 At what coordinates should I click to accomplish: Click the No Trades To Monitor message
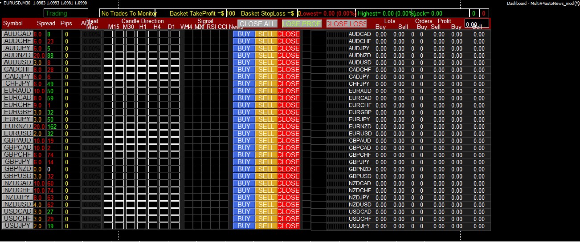pyautogui.click(x=127, y=13)
